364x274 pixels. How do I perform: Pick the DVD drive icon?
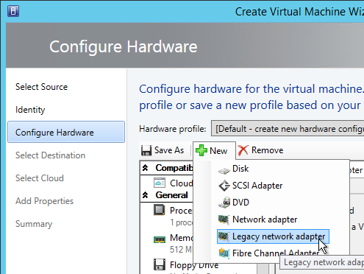[224, 203]
